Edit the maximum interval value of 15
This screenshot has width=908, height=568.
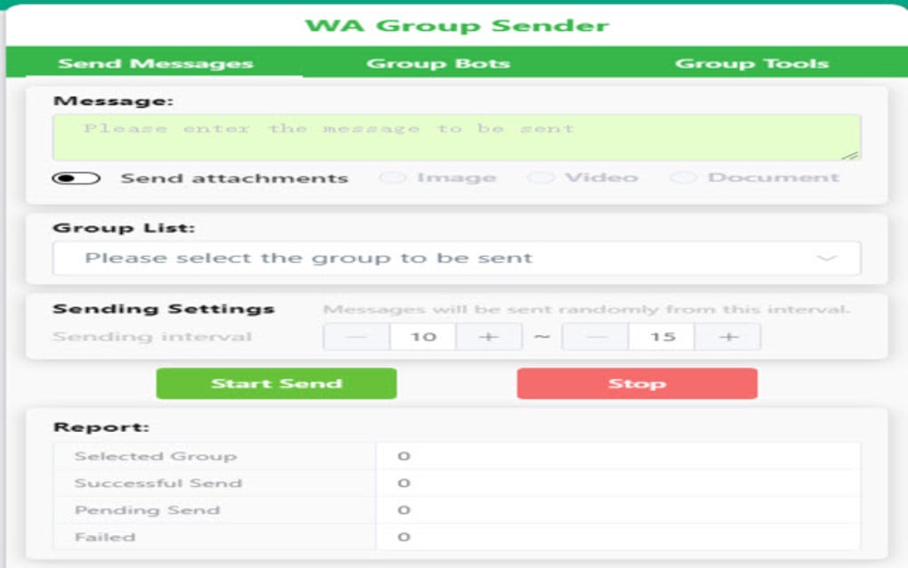pos(661,337)
